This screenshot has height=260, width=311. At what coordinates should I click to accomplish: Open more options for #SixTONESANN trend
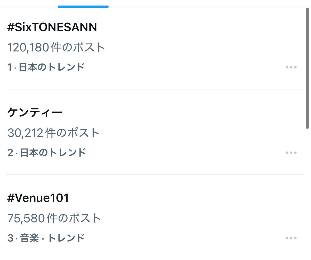point(291,67)
